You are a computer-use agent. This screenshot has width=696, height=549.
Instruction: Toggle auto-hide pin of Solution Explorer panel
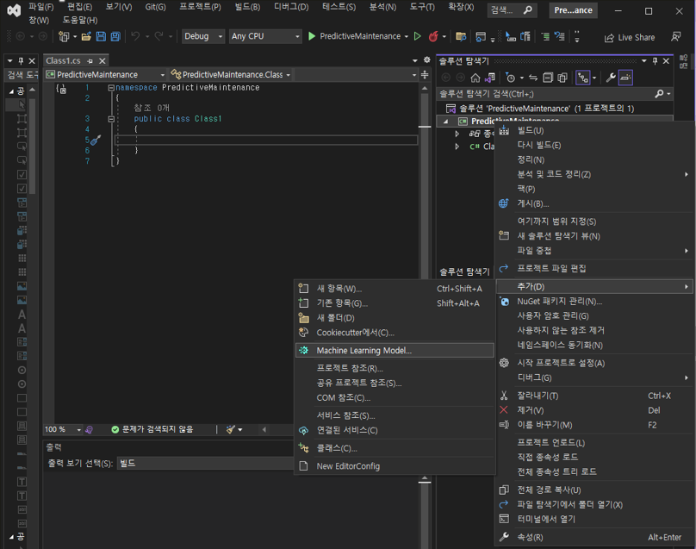coord(655,61)
